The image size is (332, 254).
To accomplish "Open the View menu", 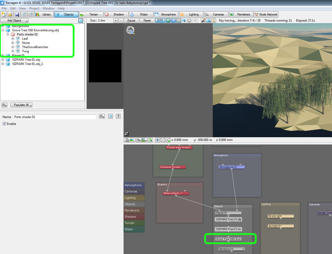I will tap(23, 8).
